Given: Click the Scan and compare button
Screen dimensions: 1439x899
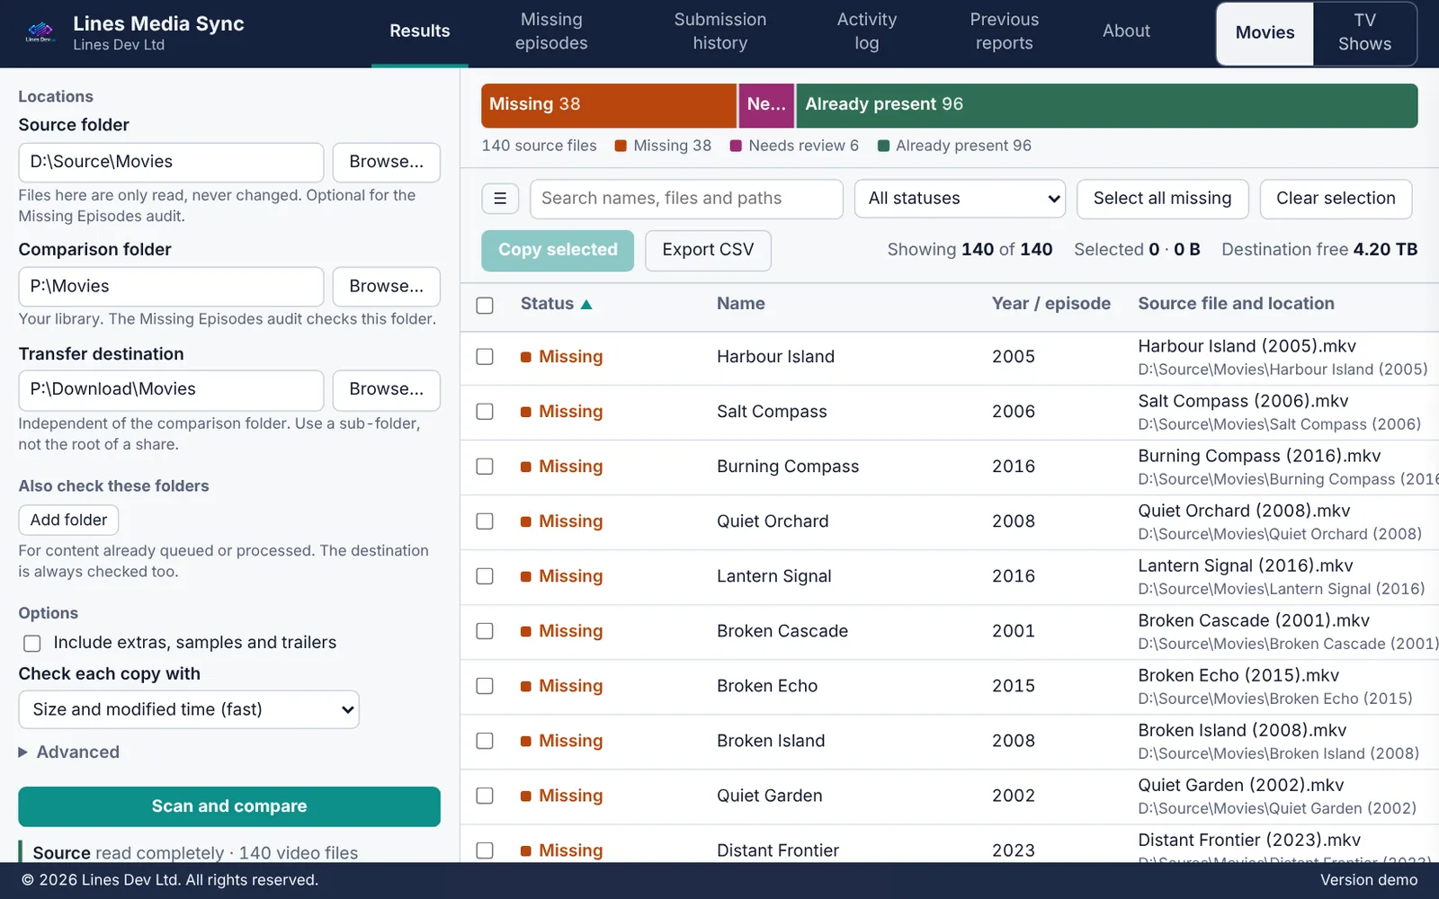Looking at the screenshot, I should [229, 806].
